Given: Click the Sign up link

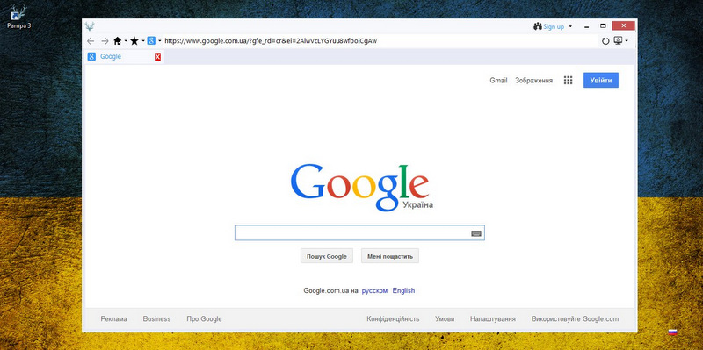Looking at the screenshot, I should coord(554,27).
